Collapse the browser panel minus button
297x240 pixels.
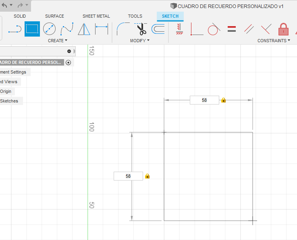[x=69, y=51]
